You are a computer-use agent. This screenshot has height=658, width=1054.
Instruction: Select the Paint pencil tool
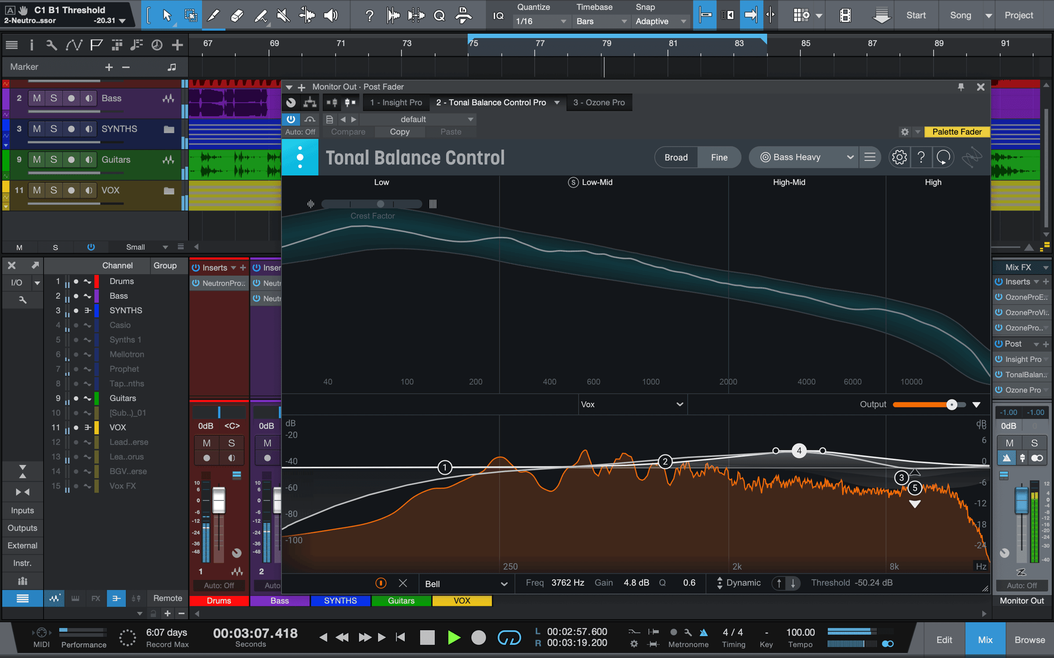tap(213, 15)
